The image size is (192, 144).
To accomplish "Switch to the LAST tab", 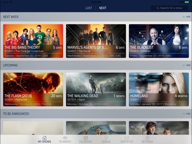I will pos(89,8).
